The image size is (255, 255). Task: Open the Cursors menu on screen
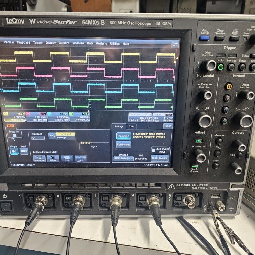[x=64, y=43]
